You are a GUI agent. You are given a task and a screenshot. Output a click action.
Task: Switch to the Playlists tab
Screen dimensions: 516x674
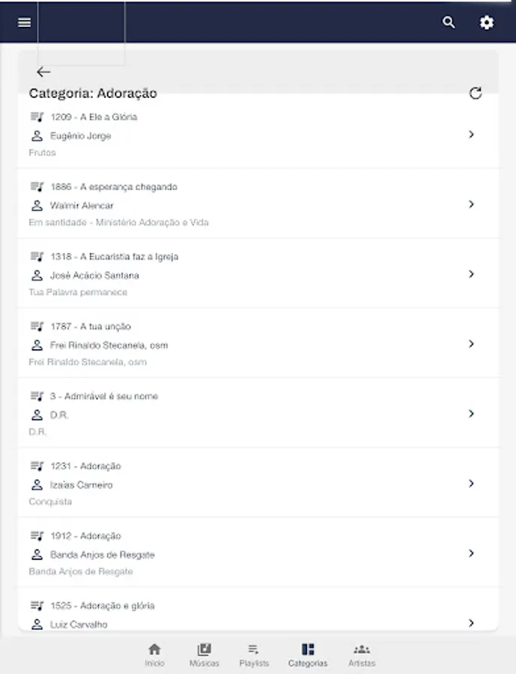(x=254, y=655)
